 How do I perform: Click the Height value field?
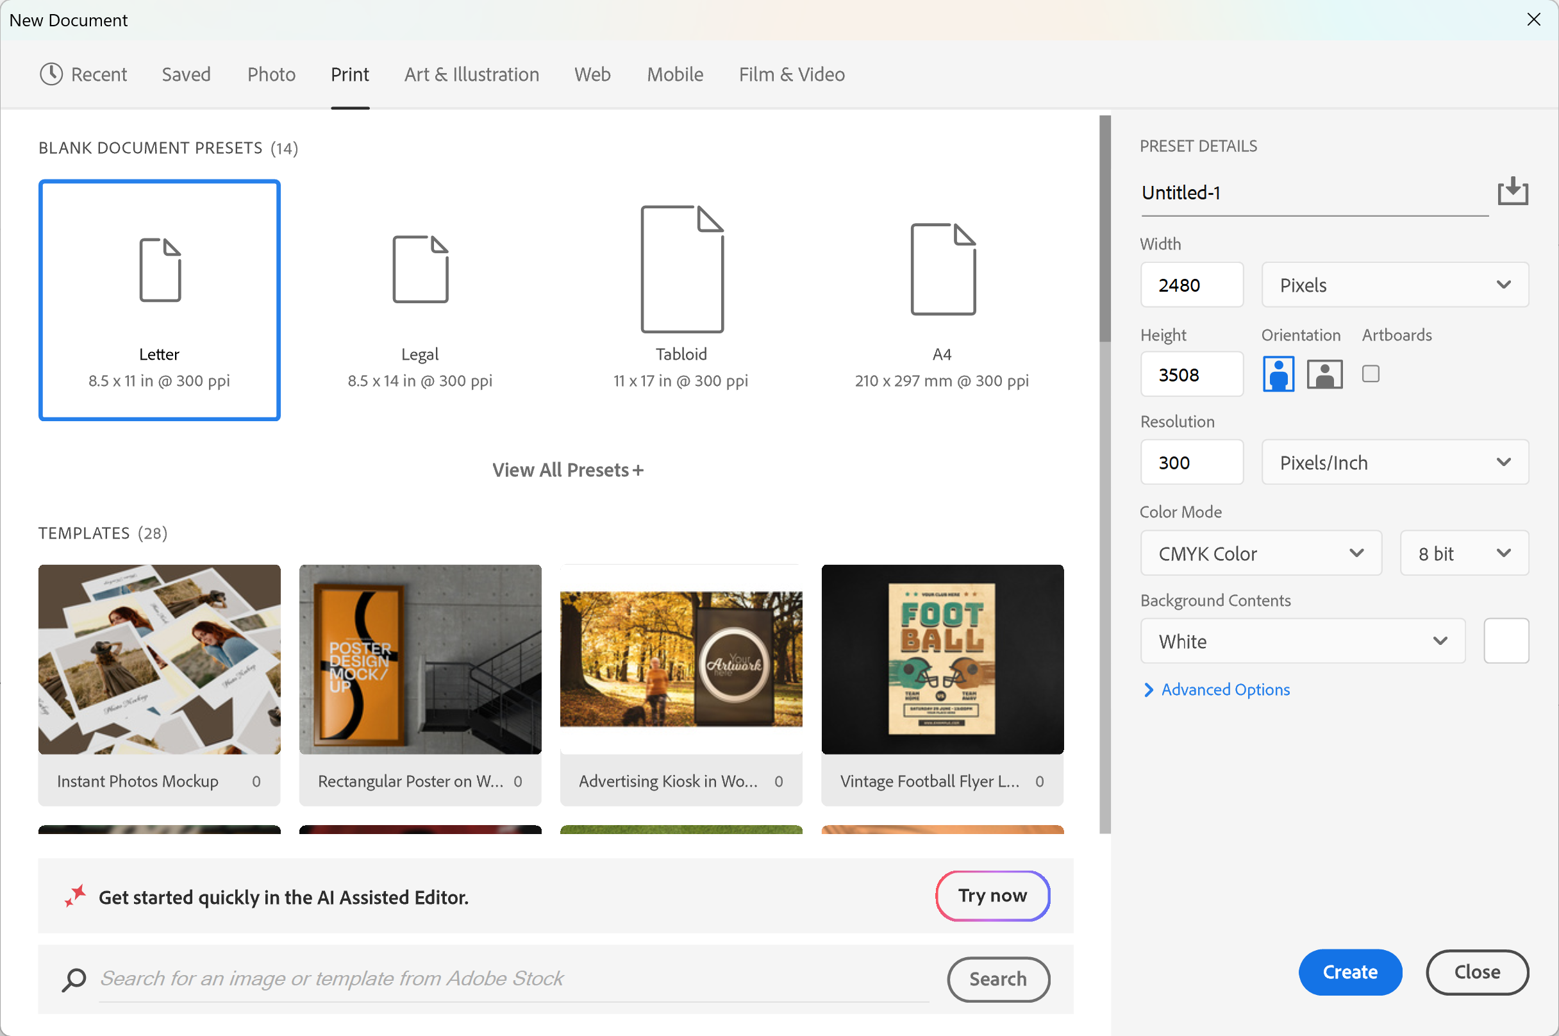[x=1192, y=374]
